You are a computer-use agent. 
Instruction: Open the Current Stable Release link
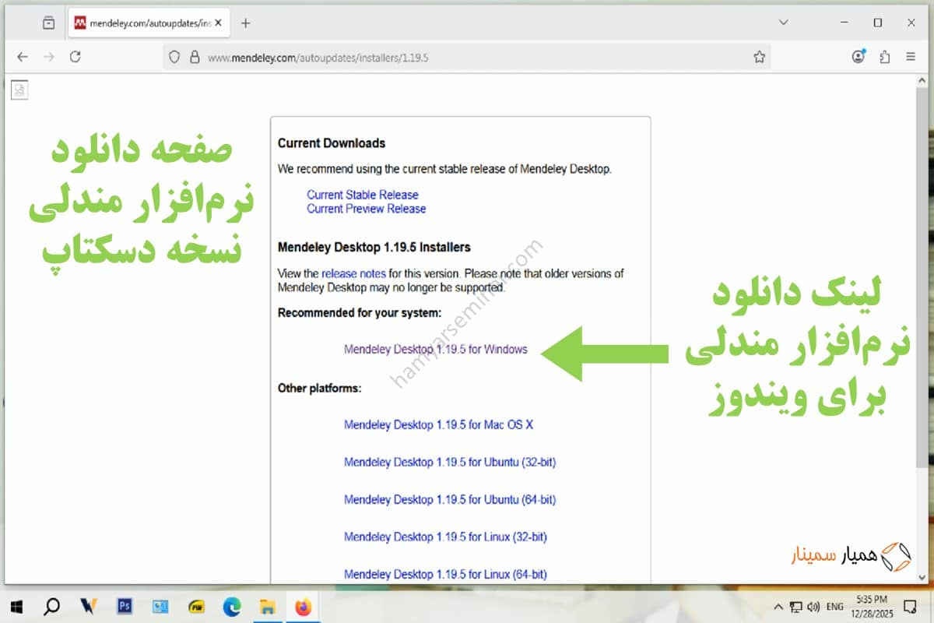click(x=363, y=195)
